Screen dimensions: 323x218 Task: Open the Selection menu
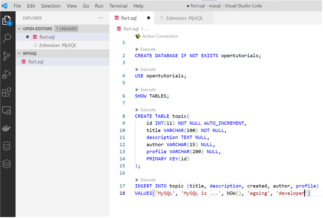[x=51, y=6]
